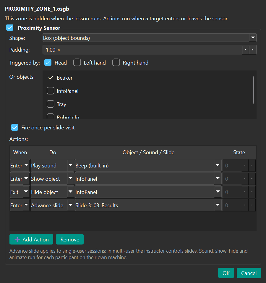Toggle the Proximity Sensor checkbox
The height and width of the screenshot is (283, 266).
click(x=10, y=28)
